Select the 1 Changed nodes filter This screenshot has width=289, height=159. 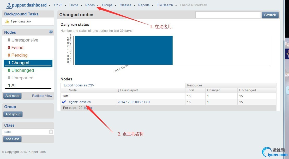coord(28,63)
